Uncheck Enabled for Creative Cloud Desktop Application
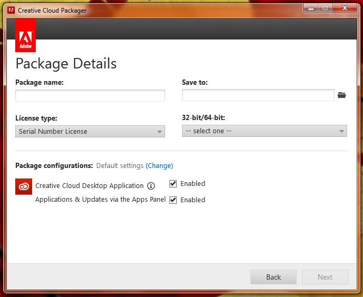The width and height of the screenshot is (363, 297). click(173, 184)
